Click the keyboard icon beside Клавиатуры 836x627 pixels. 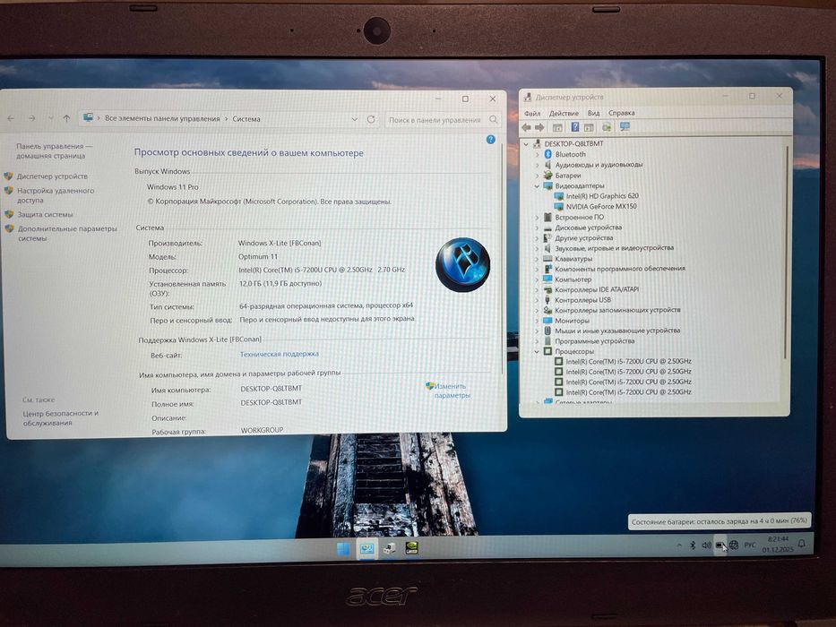[547, 259]
